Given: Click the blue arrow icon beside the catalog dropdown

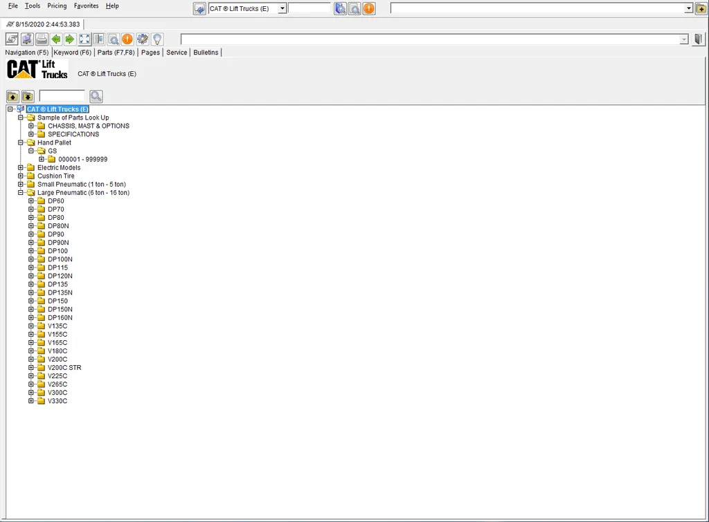Looking at the screenshot, I should [x=199, y=8].
